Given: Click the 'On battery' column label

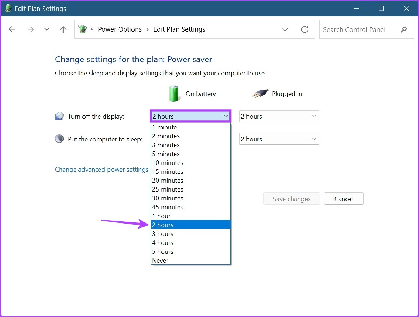Looking at the screenshot, I should (201, 94).
